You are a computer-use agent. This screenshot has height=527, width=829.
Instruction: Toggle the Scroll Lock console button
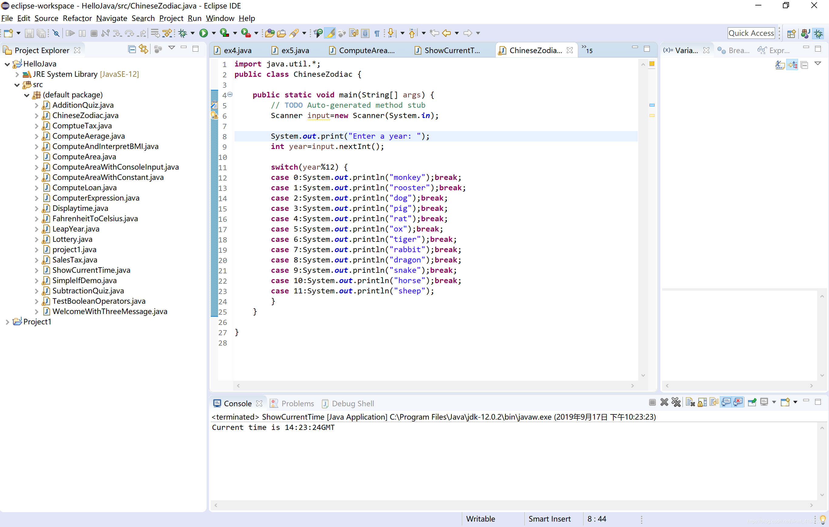[702, 402]
